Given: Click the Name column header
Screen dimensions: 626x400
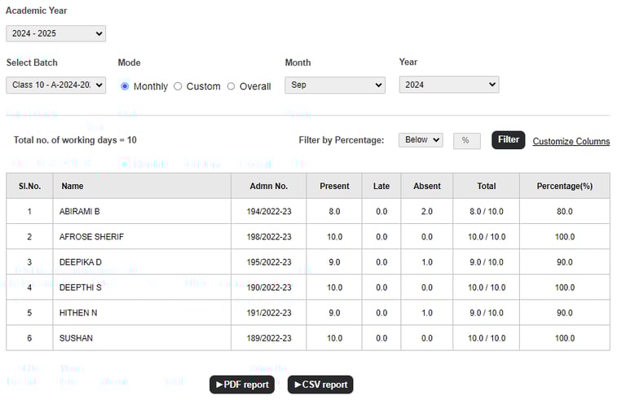Looking at the screenshot, I should pyautogui.click(x=73, y=187).
